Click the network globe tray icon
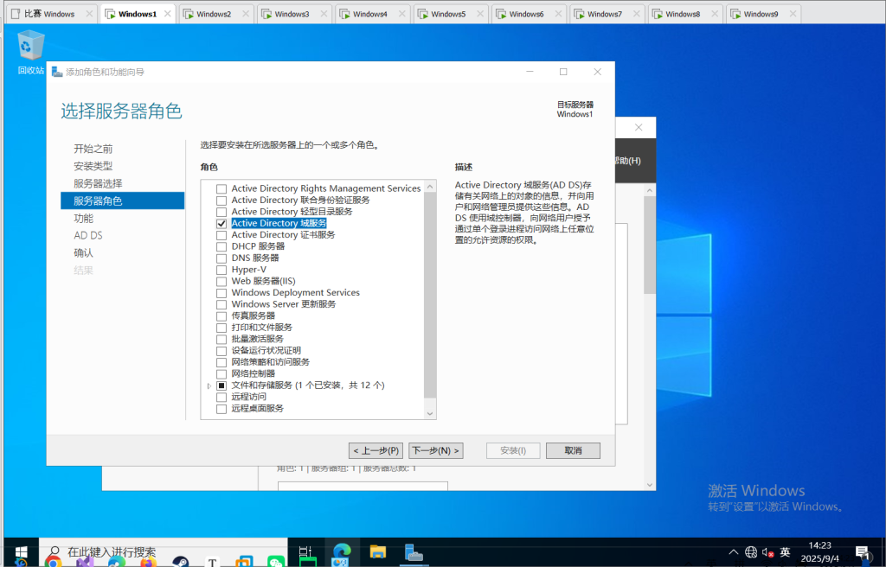886x567 pixels. (750, 552)
